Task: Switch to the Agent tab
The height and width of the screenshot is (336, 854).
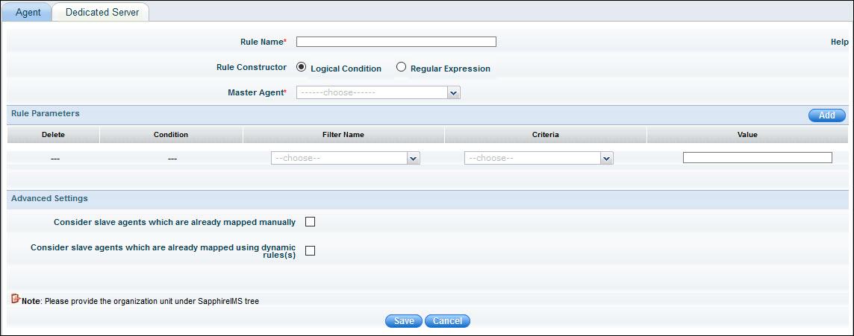Action: 28,13
